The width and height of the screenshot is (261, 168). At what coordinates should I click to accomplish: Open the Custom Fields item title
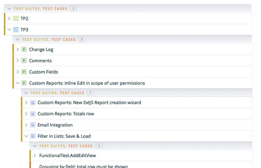tap(43, 72)
